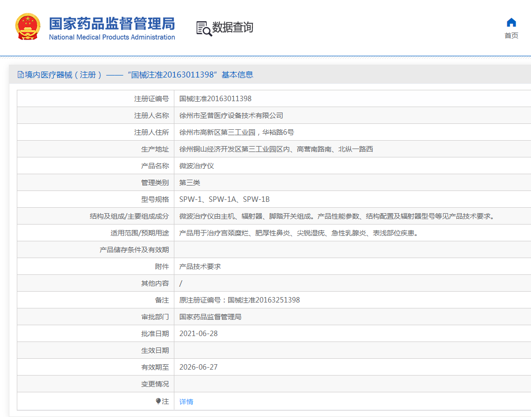This screenshot has width=531, height=417.
Task: Click the 生效日期 label cell
Action: tap(95, 350)
